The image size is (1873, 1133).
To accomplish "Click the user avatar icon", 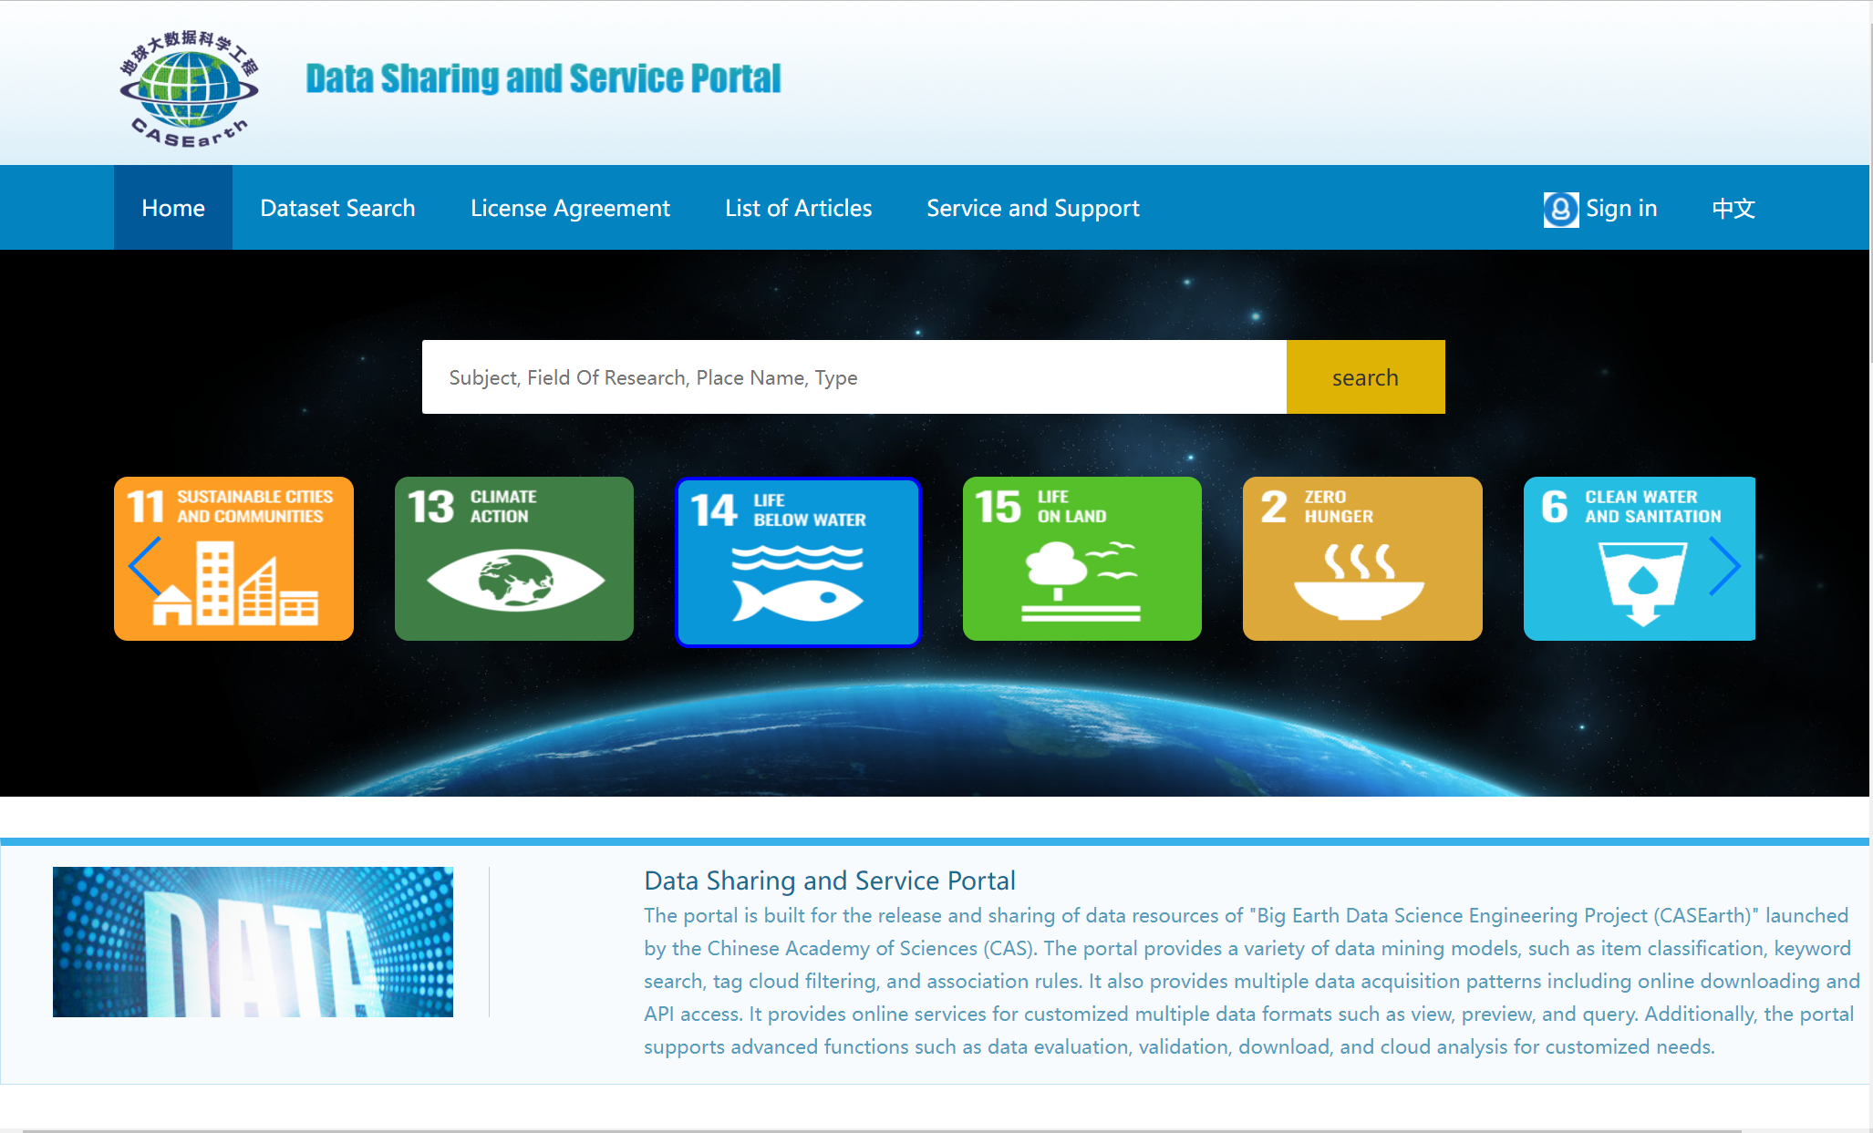I will pyautogui.click(x=1560, y=209).
